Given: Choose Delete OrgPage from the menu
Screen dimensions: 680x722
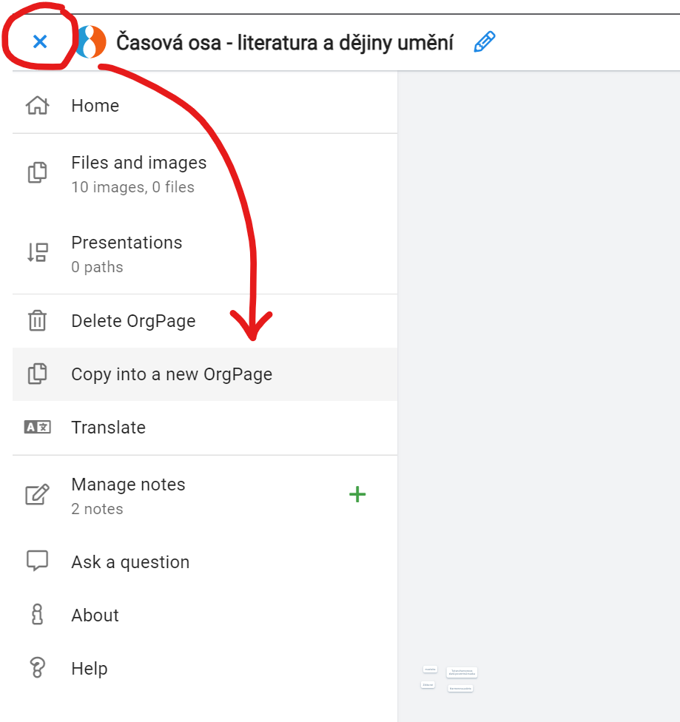Looking at the screenshot, I should point(133,321).
